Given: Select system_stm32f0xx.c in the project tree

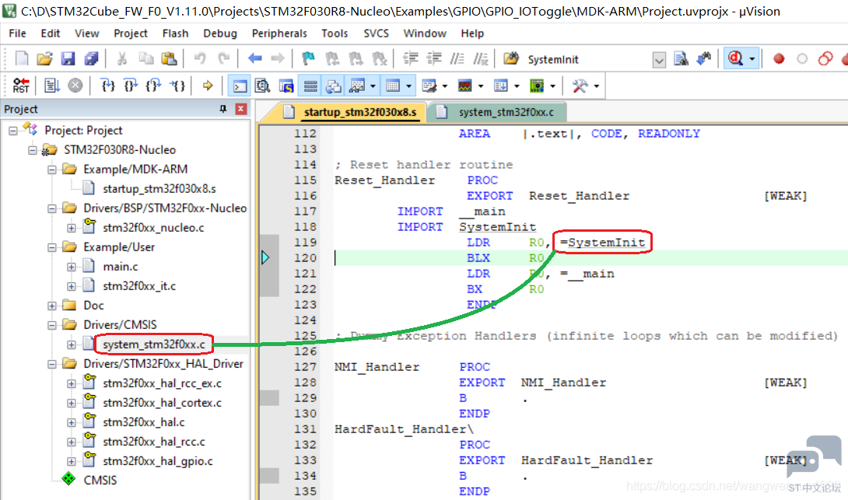Looking at the screenshot, I should [x=154, y=344].
